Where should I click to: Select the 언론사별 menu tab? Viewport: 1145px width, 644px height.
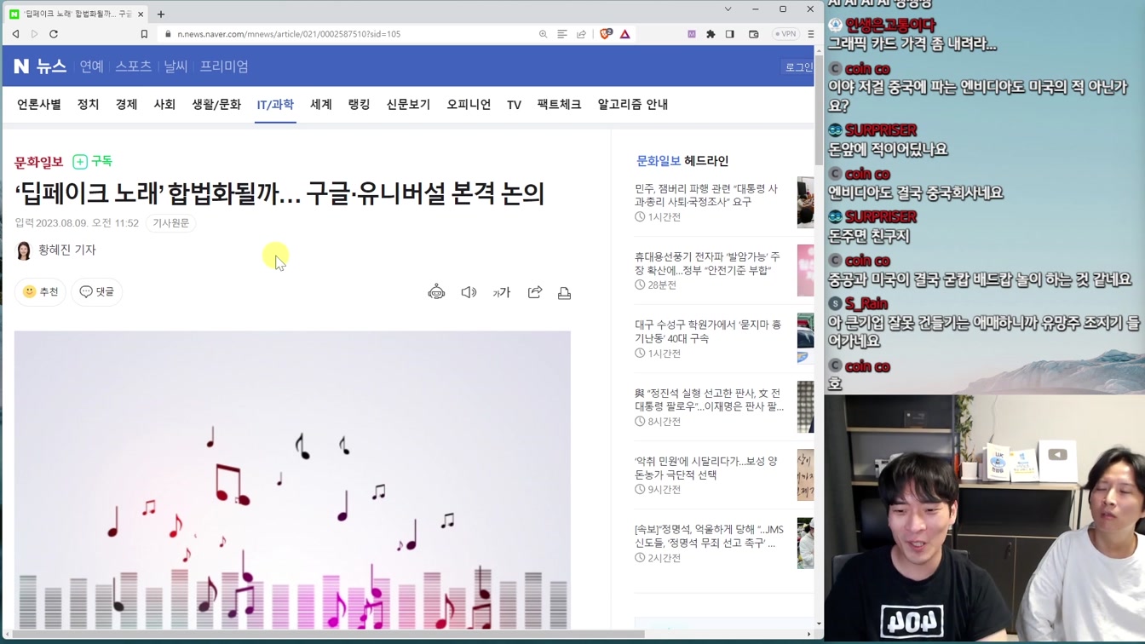pos(39,104)
